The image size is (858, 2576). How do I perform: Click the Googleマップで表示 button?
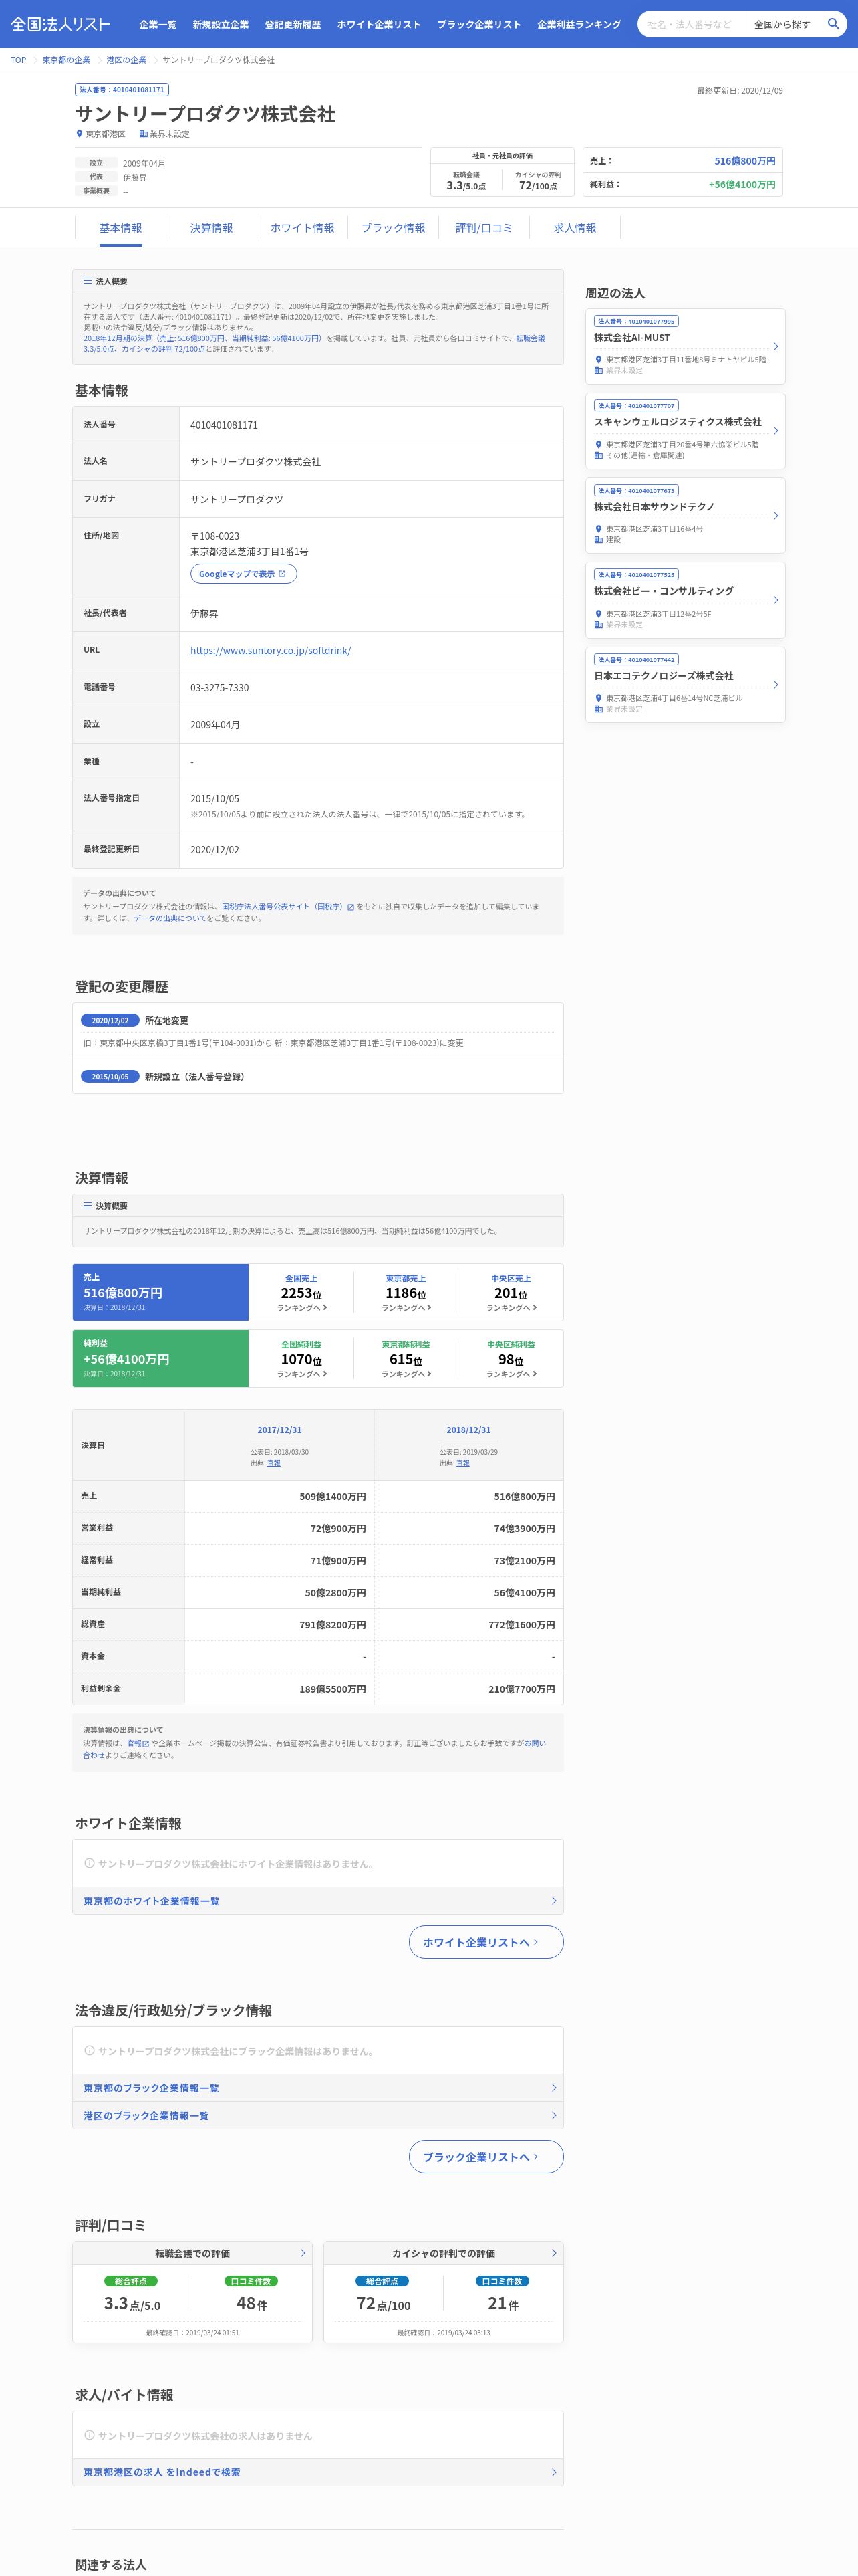pyautogui.click(x=244, y=574)
